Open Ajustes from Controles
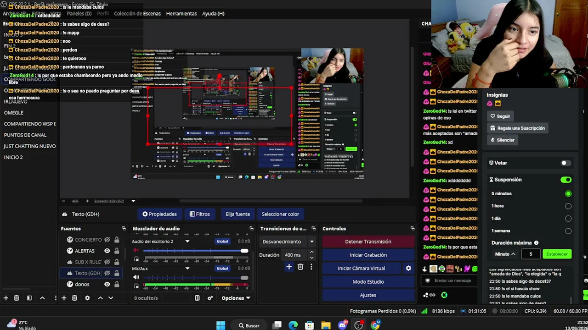This screenshot has height=330, width=588. coord(368,295)
